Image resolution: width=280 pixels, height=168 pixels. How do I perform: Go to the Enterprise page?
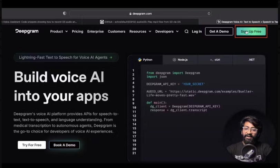[x=95, y=31]
